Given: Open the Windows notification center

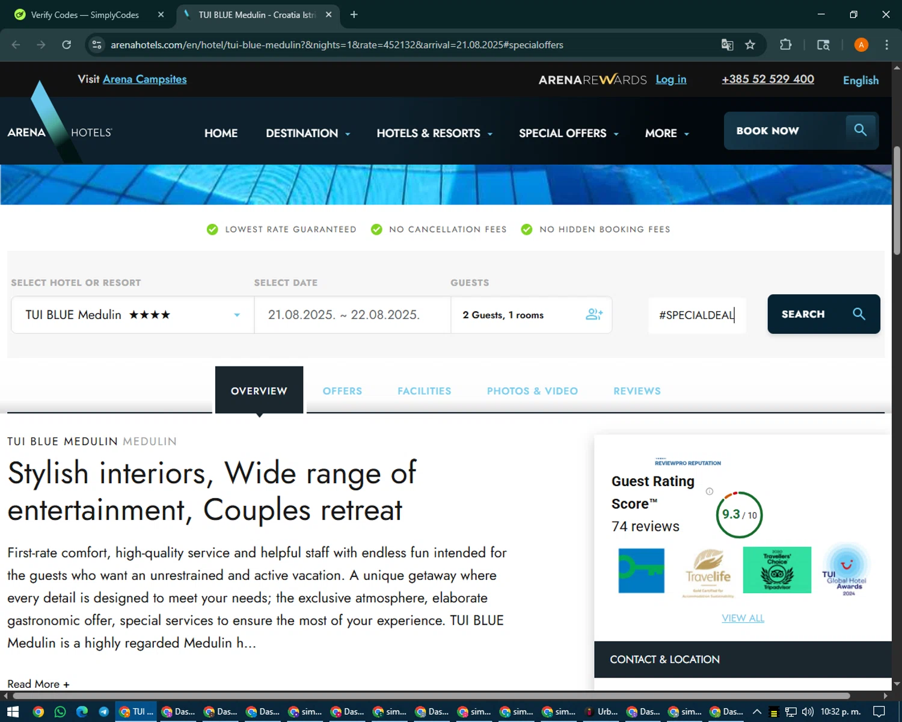Looking at the screenshot, I should pos(879,712).
